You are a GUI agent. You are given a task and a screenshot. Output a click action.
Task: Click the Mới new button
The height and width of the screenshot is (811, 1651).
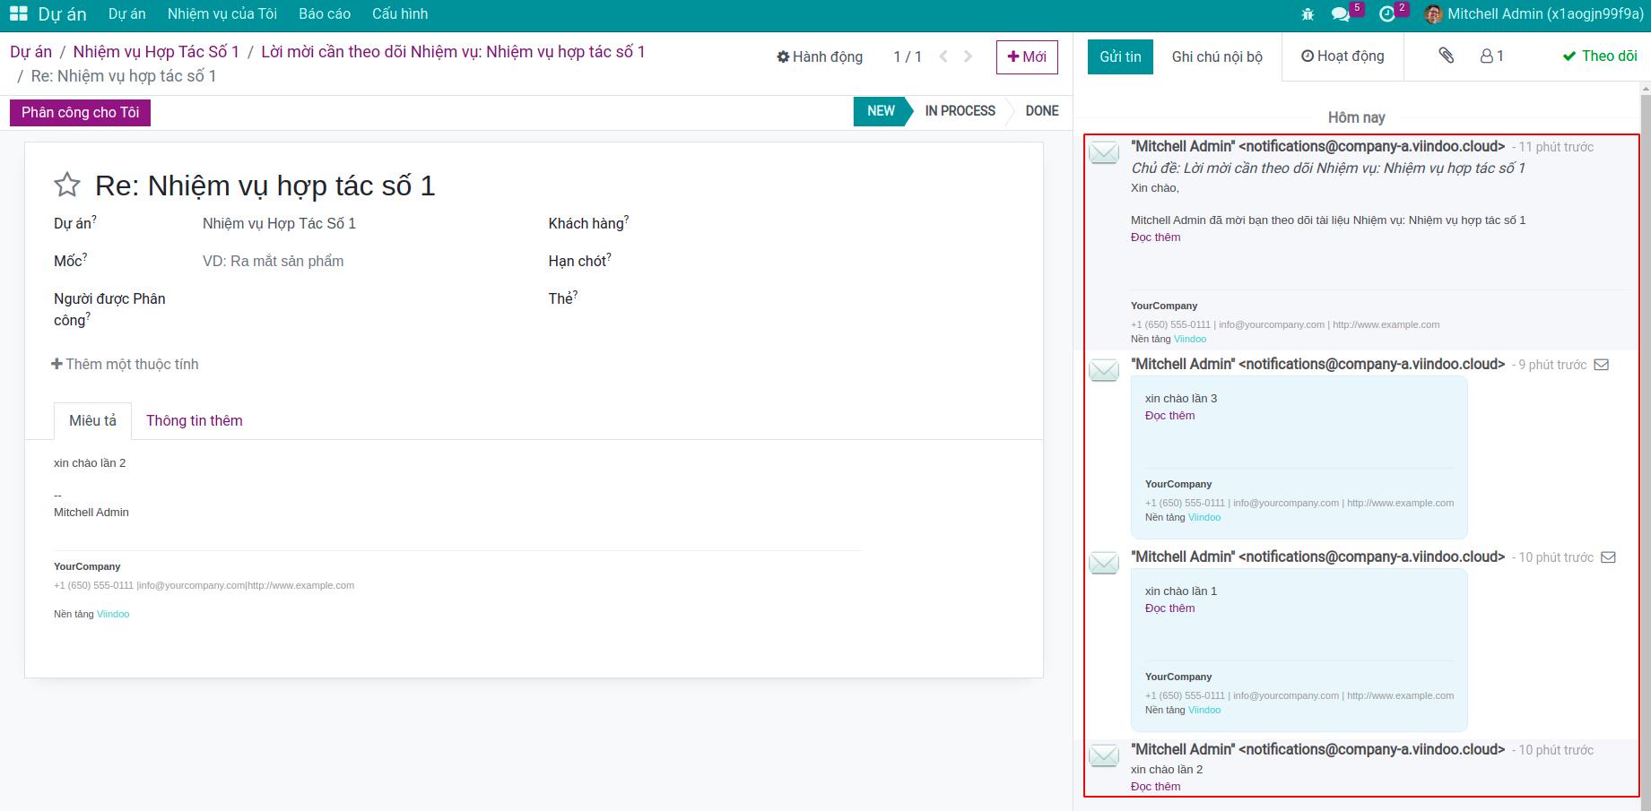1027,56
